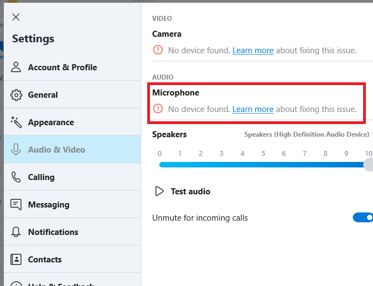
Task: Click the speaker volume slider handle
Action: (x=368, y=165)
